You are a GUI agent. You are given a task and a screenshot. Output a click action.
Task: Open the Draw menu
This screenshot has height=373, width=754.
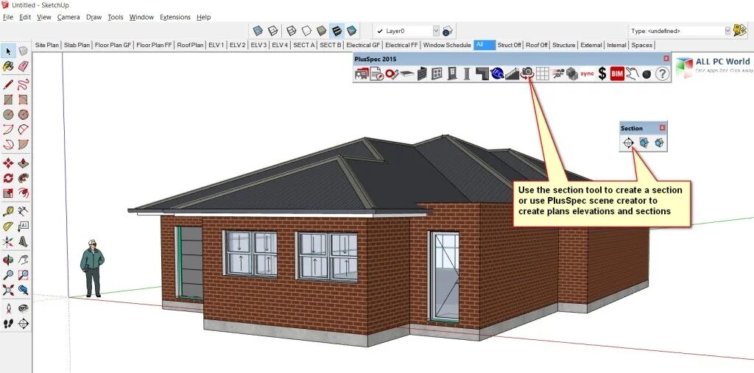(94, 17)
